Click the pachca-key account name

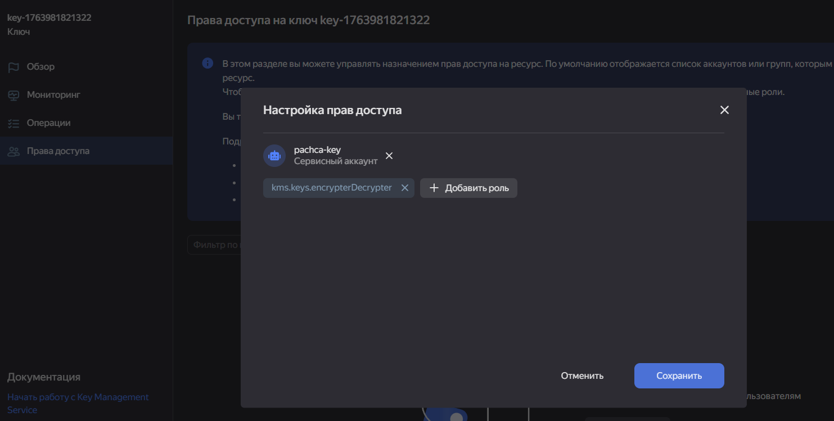[317, 150]
